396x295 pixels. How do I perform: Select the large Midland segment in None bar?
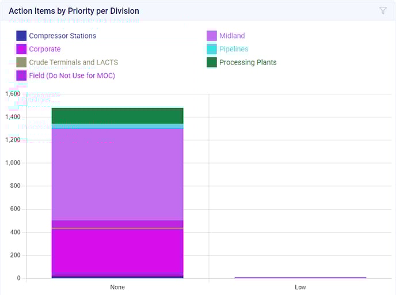tap(117, 173)
